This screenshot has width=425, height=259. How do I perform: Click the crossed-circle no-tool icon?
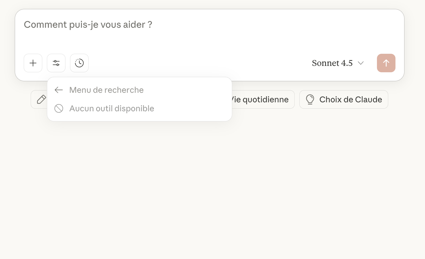pos(59,108)
